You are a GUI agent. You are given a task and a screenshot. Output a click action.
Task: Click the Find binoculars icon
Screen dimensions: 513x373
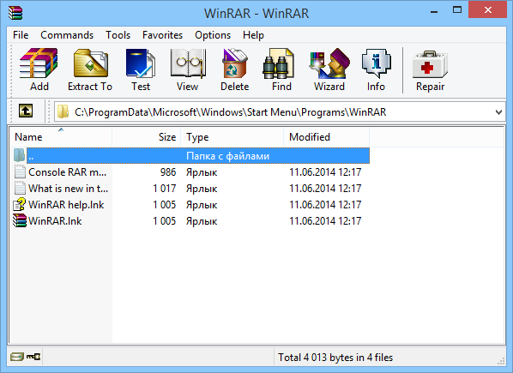click(x=279, y=63)
